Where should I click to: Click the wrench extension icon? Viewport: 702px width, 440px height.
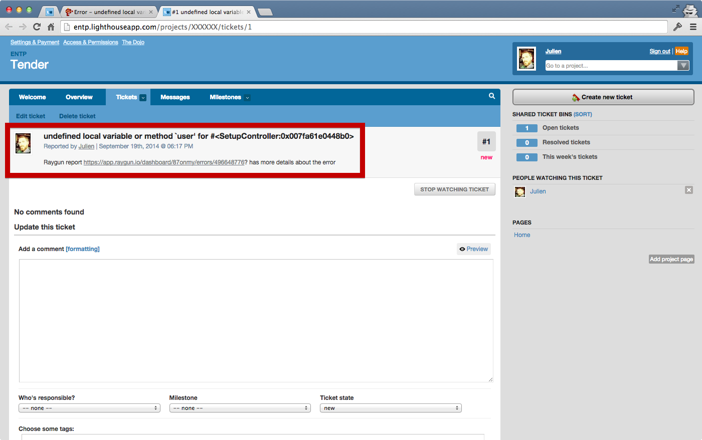click(677, 27)
